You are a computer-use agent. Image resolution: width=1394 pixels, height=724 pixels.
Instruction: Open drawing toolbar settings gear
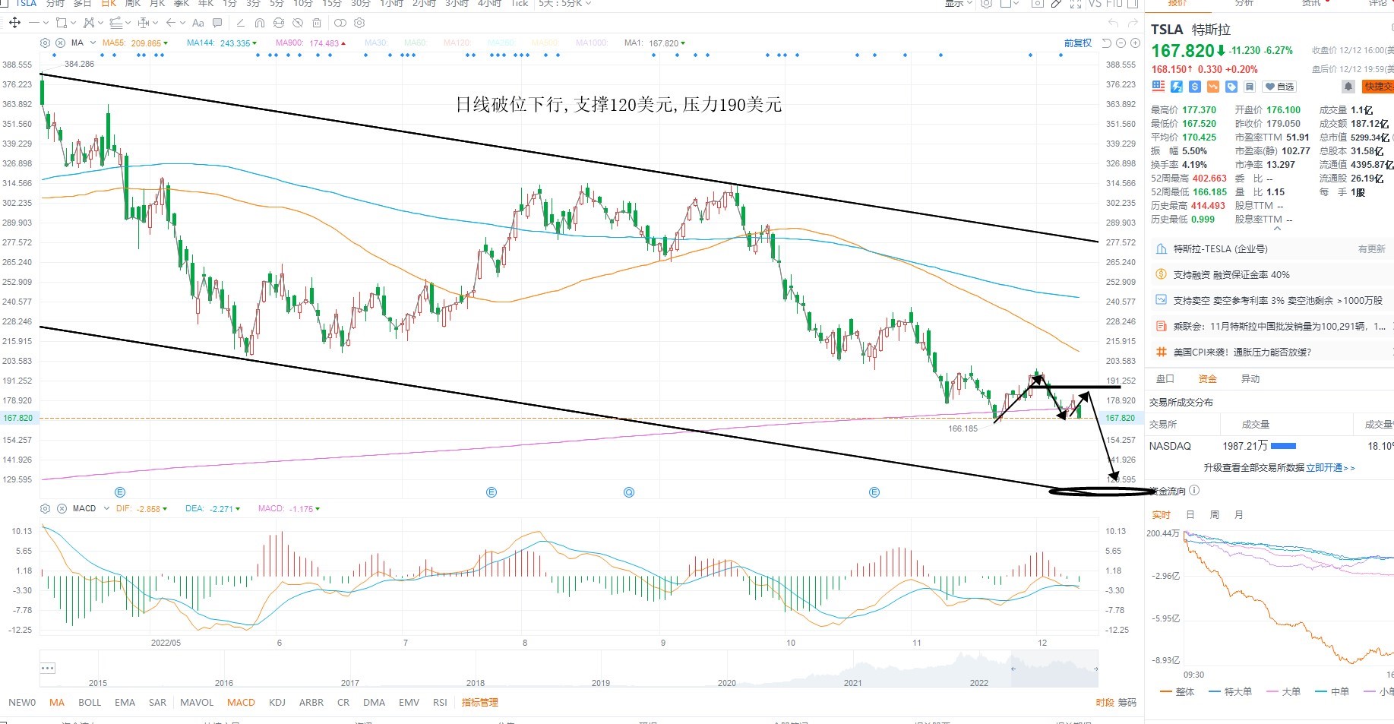click(x=359, y=23)
